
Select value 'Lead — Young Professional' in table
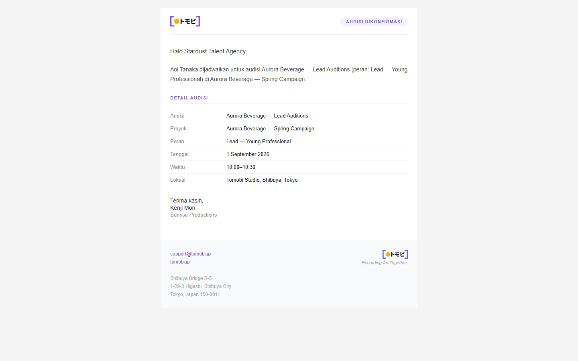258,141
